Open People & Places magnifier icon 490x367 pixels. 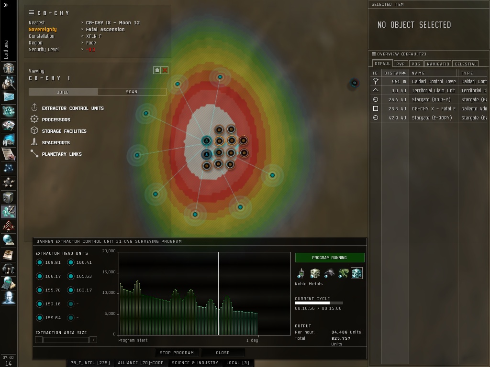(x=9, y=83)
